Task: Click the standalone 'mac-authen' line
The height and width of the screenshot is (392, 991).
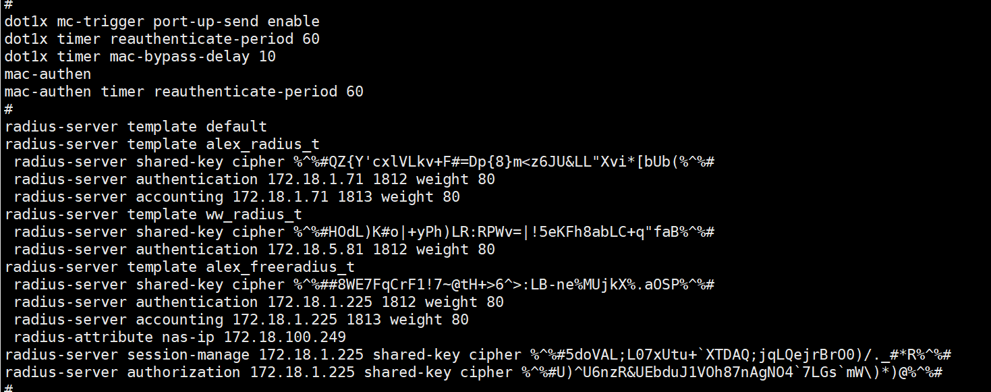Action: click(48, 74)
